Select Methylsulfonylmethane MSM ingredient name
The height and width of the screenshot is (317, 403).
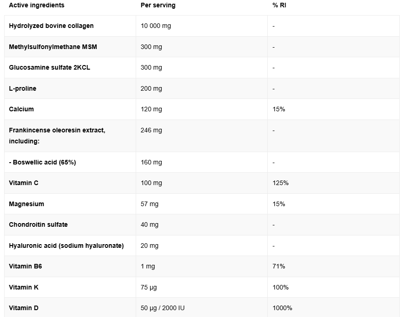coord(53,47)
